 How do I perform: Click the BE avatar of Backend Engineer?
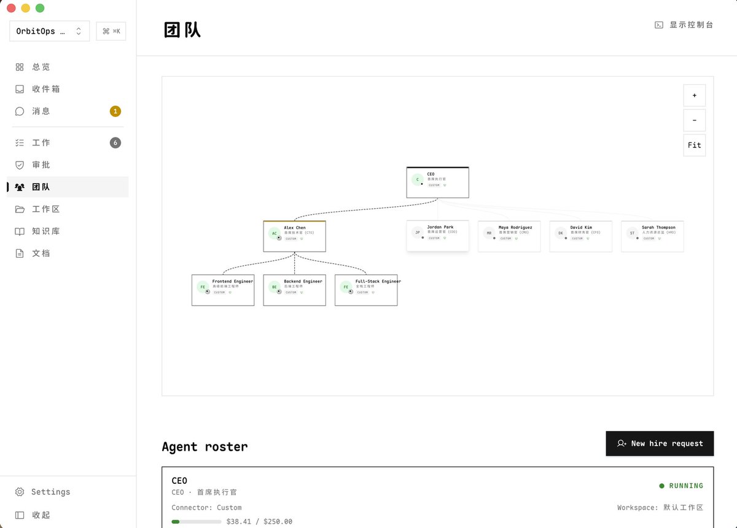pos(275,287)
